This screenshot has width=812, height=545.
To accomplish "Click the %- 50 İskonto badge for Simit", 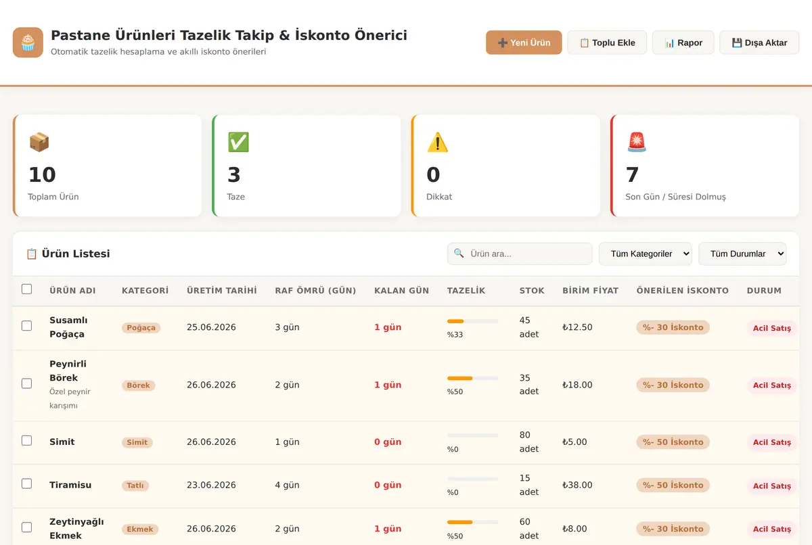I will (673, 442).
